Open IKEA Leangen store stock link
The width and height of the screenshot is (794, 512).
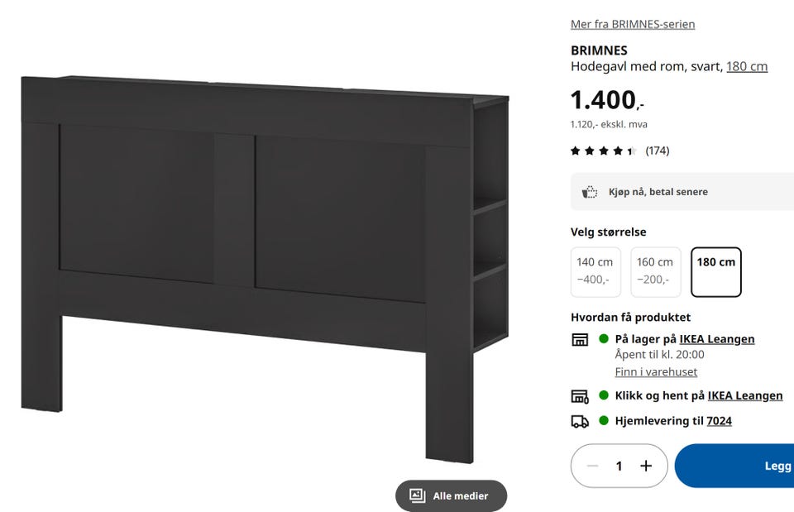point(716,339)
